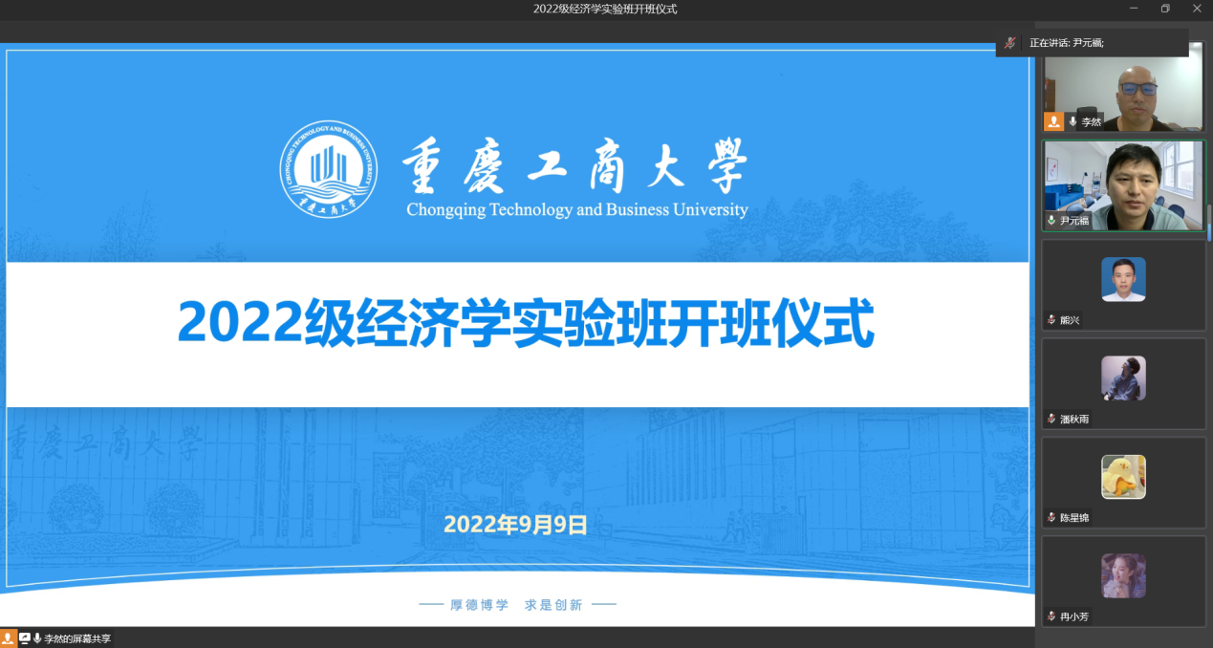
Task: Click the orange host icon on 李然's video
Action: point(1053,121)
